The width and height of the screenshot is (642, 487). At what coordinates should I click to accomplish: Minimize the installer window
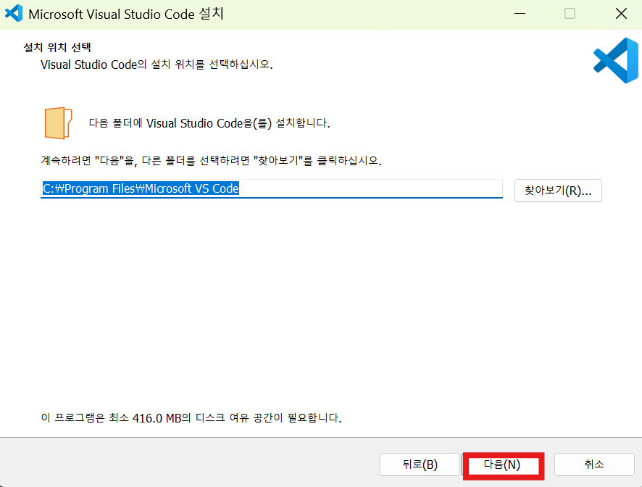[520, 14]
